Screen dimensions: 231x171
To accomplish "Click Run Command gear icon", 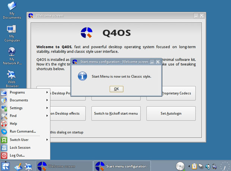I will (x=4, y=132).
